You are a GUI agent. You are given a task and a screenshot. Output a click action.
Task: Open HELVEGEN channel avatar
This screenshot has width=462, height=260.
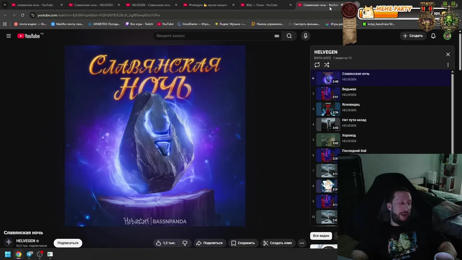pyautogui.click(x=9, y=242)
